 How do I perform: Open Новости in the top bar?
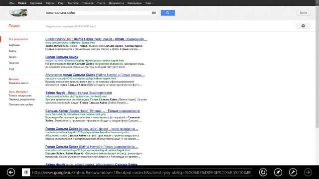(x=88, y=3)
